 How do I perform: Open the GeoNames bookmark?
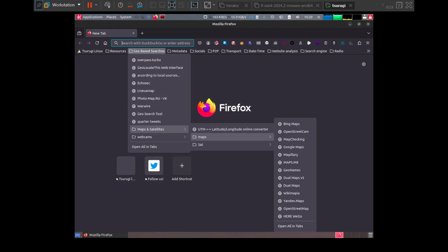(x=295, y=170)
